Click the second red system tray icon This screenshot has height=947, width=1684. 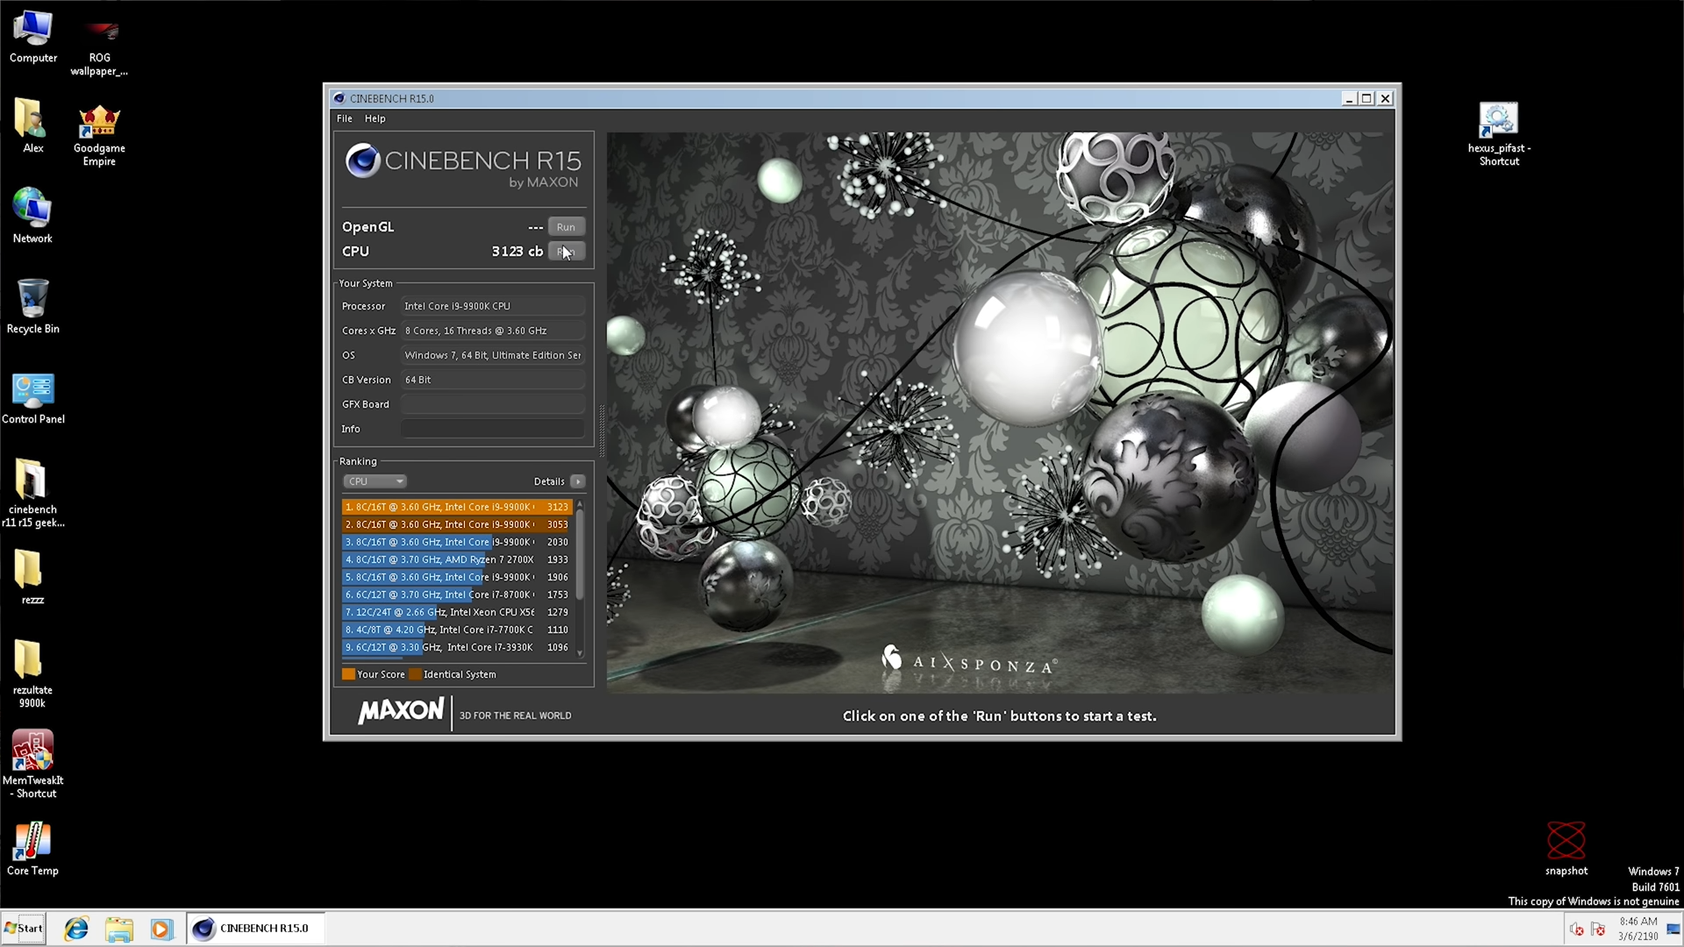pos(1598,929)
